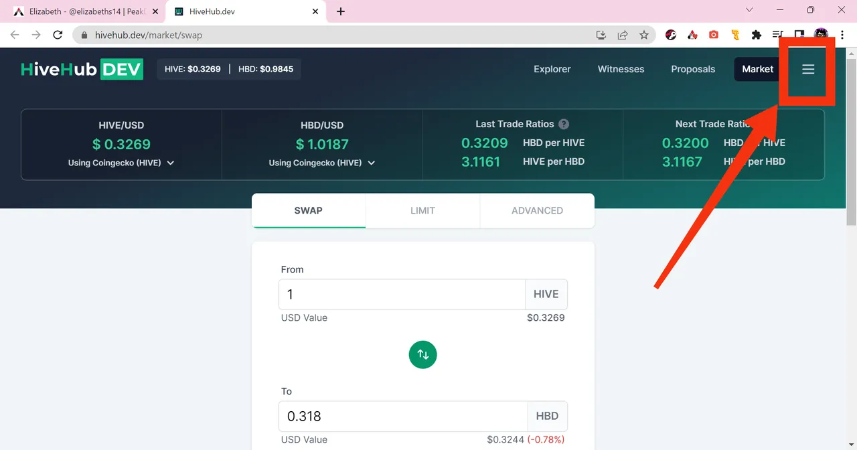This screenshot has width=857, height=450.
Task: Click the browser address bar URL
Action: click(x=149, y=35)
